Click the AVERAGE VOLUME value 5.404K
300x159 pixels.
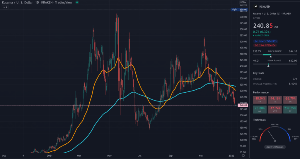293,84
